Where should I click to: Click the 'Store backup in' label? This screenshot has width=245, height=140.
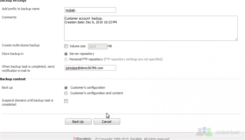[x=13, y=54]
